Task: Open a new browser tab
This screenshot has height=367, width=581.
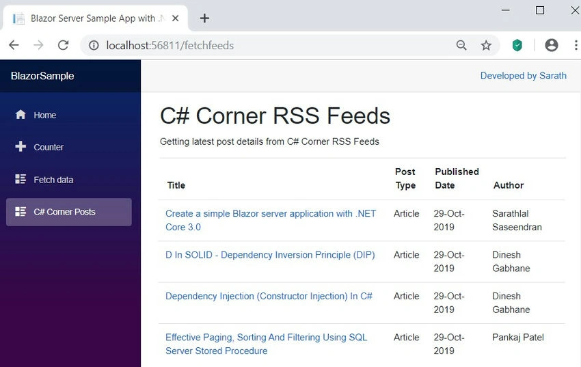Action: click(x=204, y=18)
